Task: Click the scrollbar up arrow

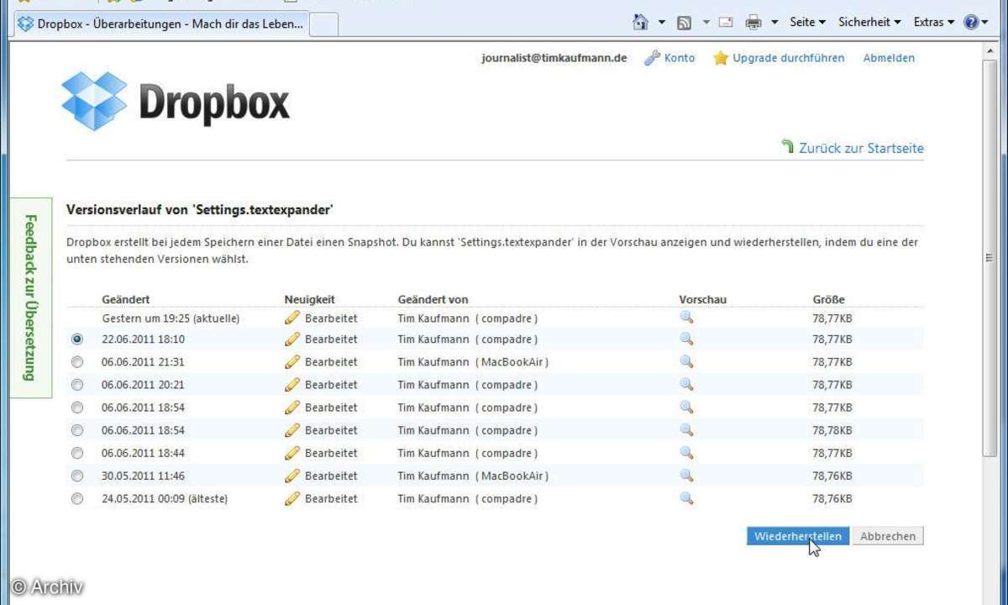Action: click(989, 50)
